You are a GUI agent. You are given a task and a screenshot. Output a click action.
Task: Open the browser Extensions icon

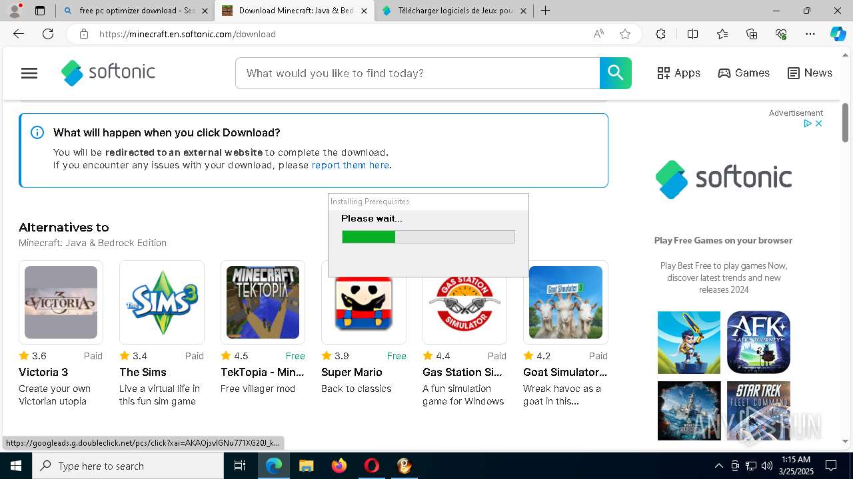660,34
